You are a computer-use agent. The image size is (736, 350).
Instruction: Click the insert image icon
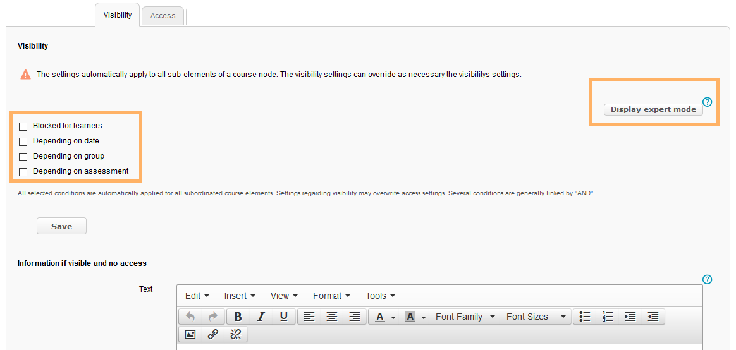[x=190, y=334]
